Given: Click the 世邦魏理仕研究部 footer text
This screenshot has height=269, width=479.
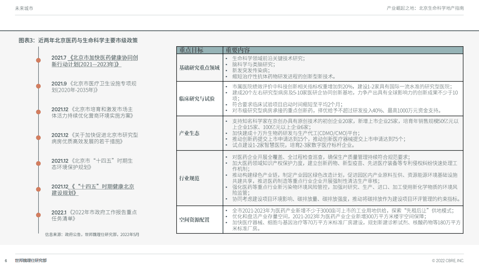Looking at the screenshot, I should pos(31,261).
